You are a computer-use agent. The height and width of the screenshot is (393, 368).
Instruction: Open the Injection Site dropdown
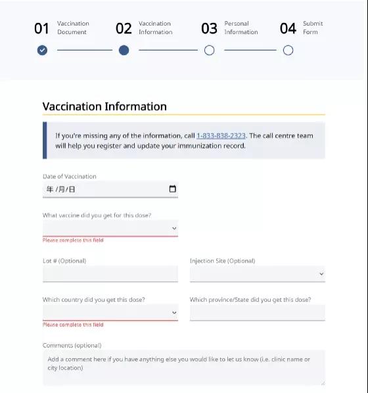pos(258,273)
